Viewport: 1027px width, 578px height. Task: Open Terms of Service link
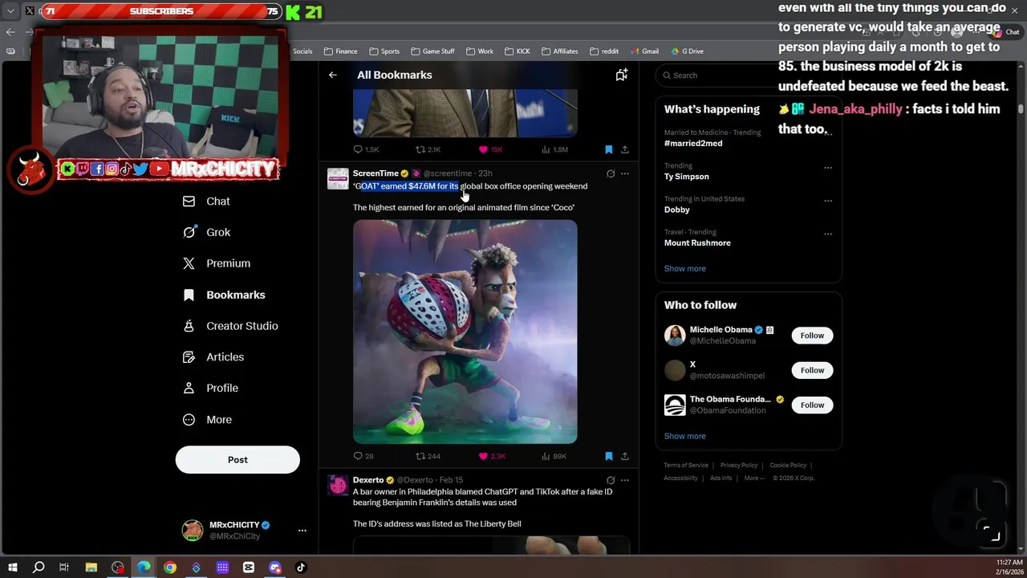click(x=686, y=466)
